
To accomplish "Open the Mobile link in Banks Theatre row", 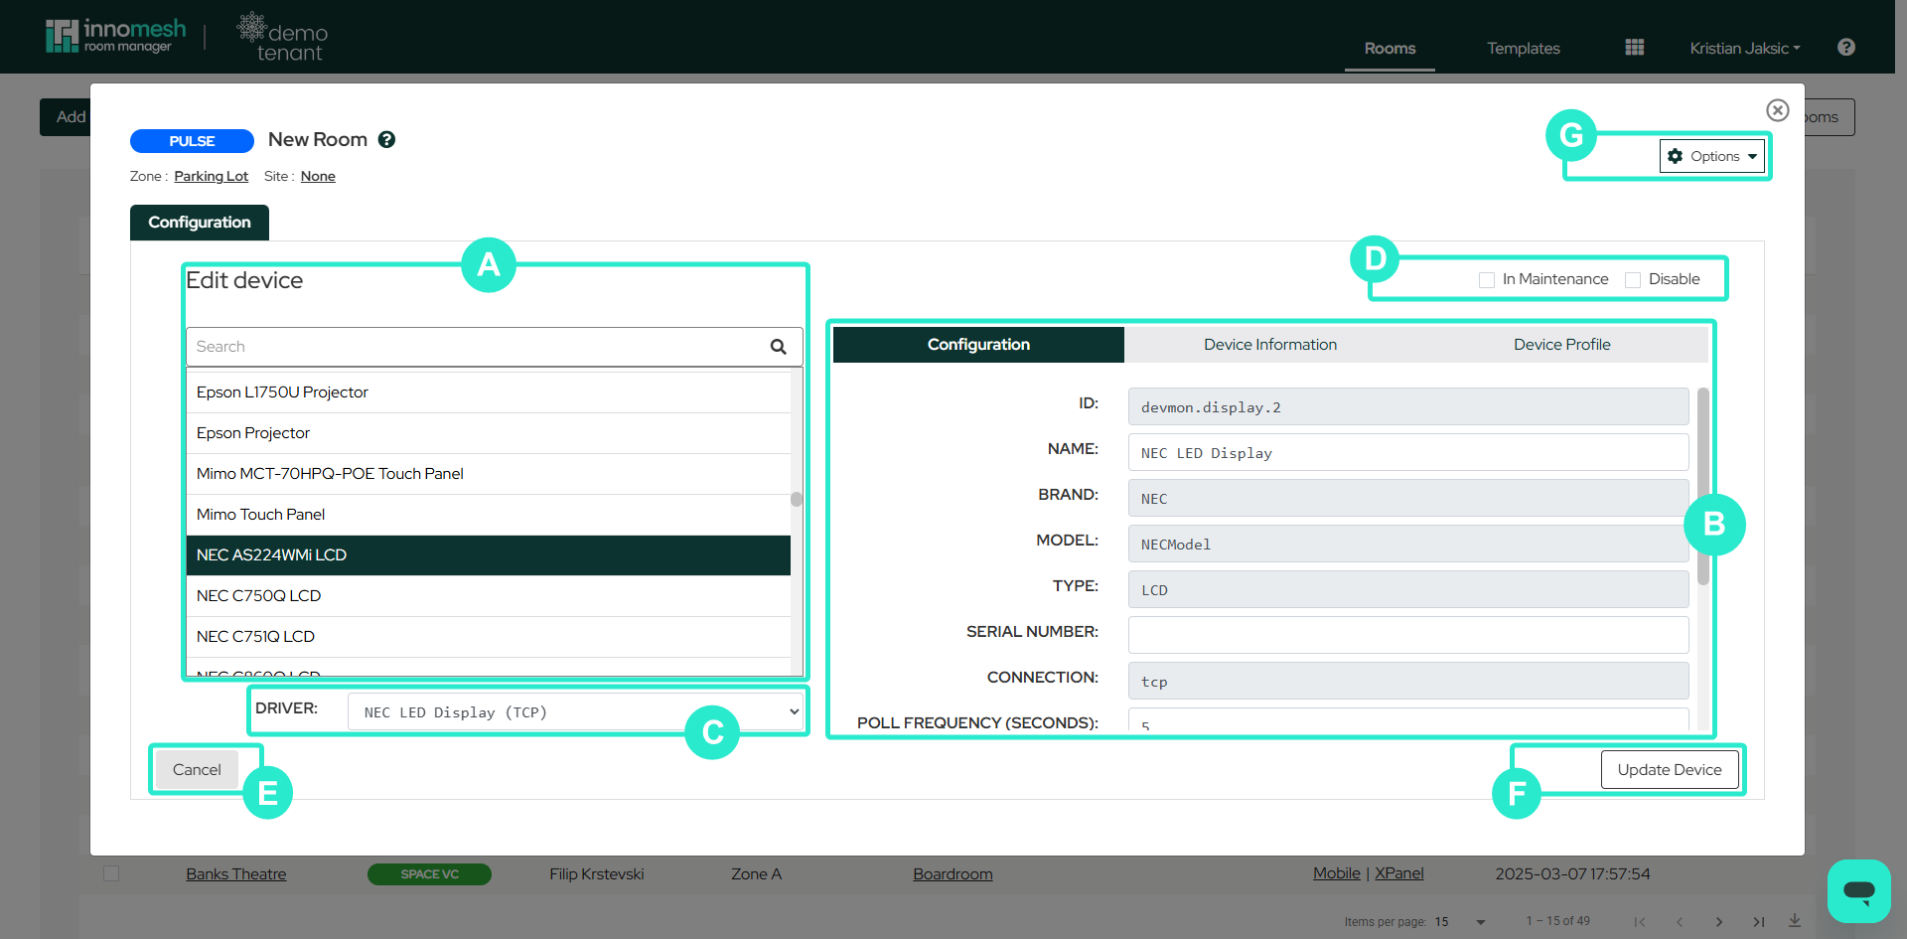I will 1337,873.
